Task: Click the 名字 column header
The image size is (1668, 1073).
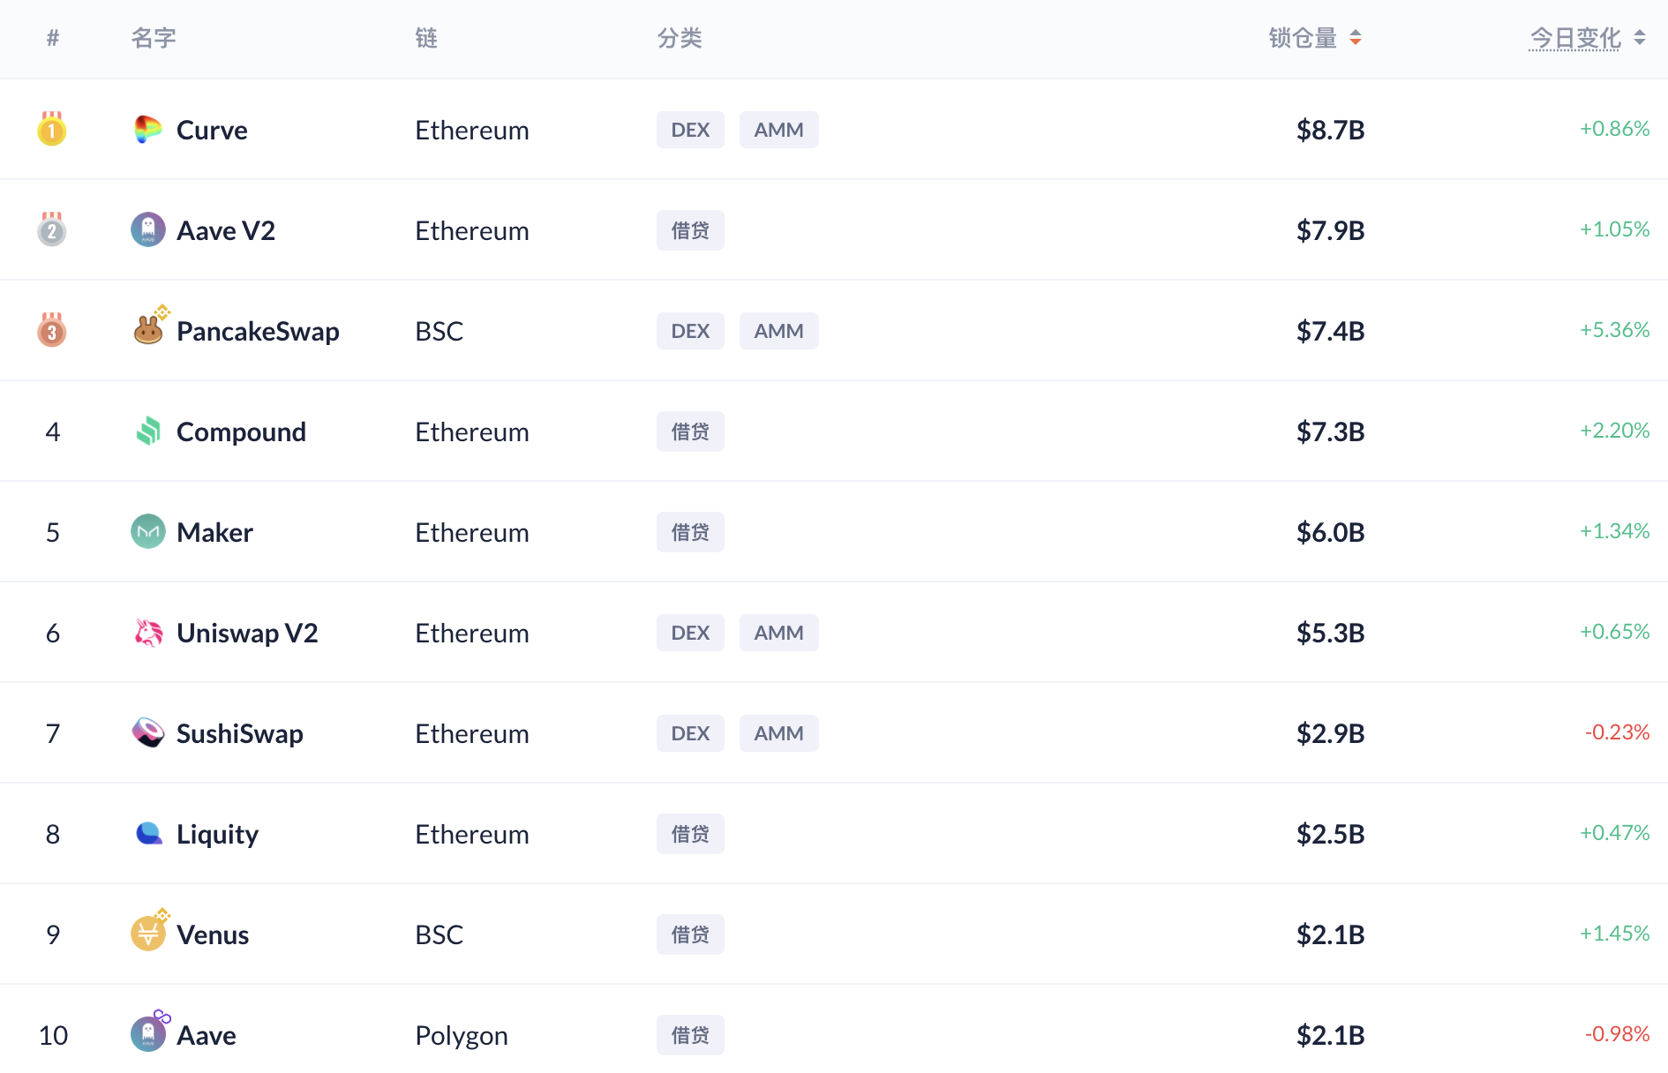Action: (x=154, y=38)
